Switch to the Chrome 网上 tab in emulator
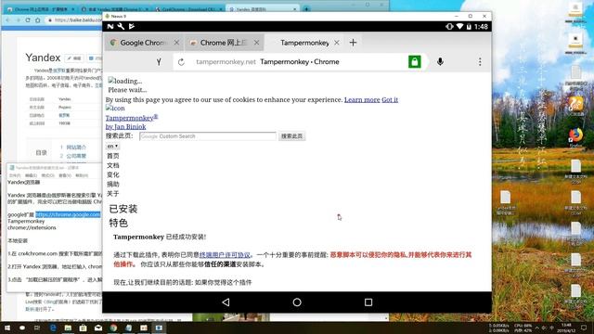This screenshot has width=594, height=334. 224,43
